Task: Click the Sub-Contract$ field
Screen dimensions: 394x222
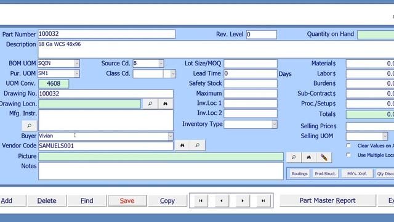Action: [370, 94]
